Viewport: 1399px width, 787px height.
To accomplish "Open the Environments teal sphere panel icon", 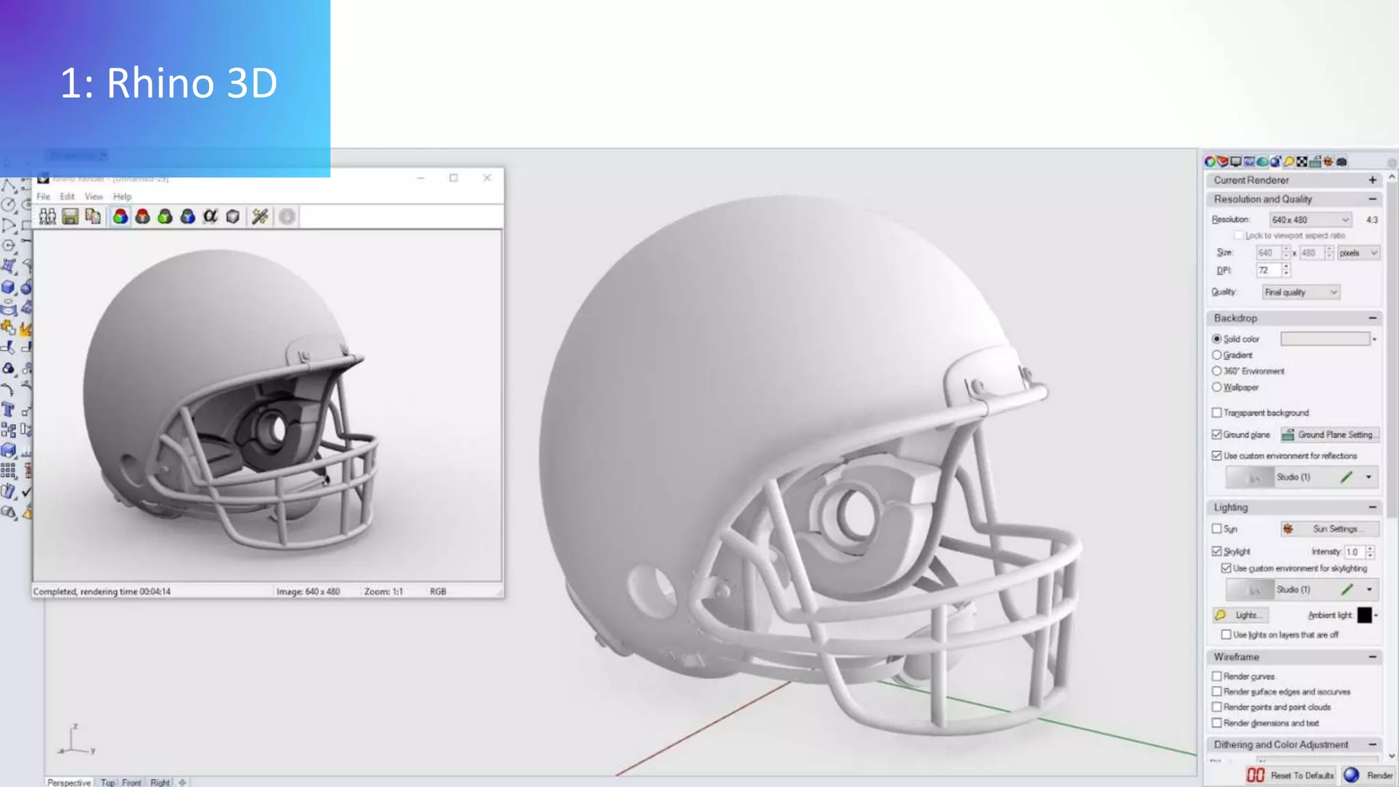I will (1262, 162).
